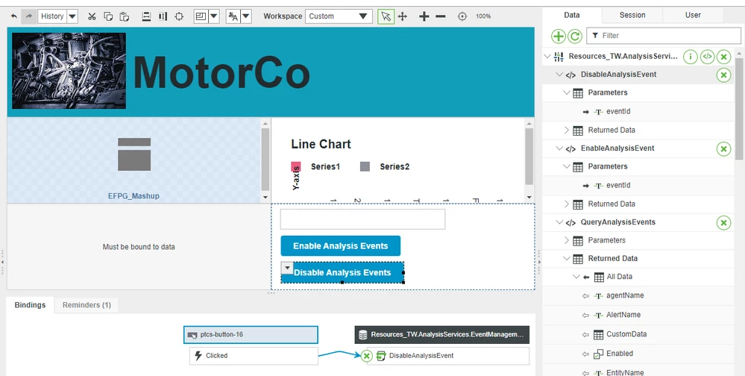Open the History dropdown
Viewport: 745px width, 376px height.
pyautogui.click(x=72, y=16)
